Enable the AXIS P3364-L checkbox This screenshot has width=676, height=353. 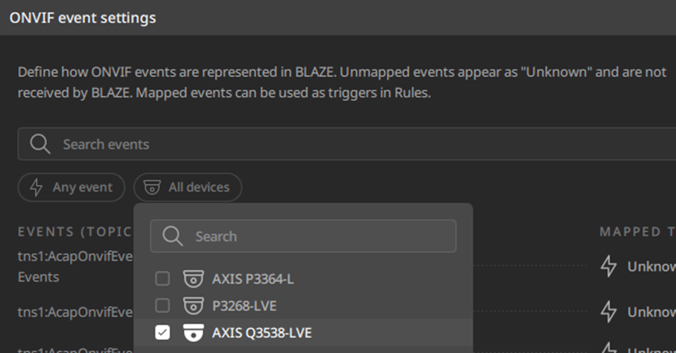point(162,279)
